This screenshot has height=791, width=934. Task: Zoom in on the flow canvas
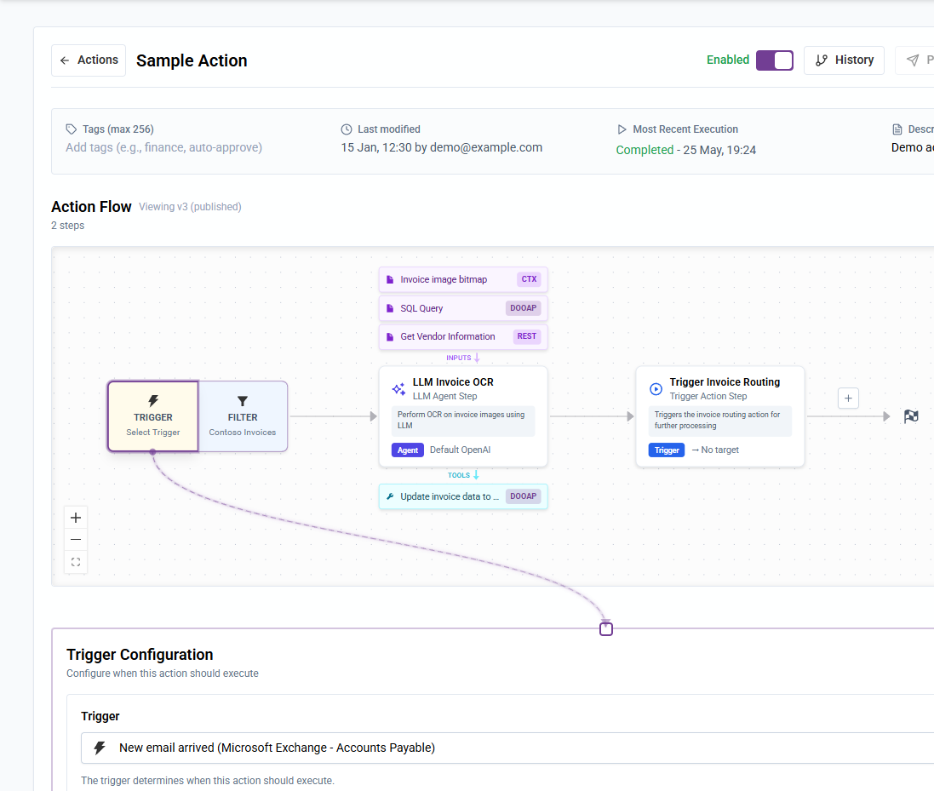click(x=76, y=518)
